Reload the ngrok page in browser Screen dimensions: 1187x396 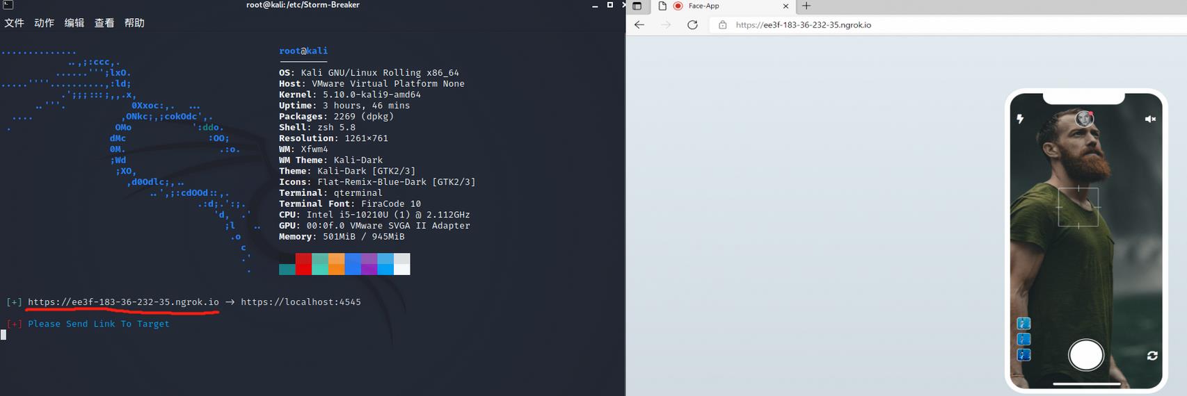pos(692,24)
